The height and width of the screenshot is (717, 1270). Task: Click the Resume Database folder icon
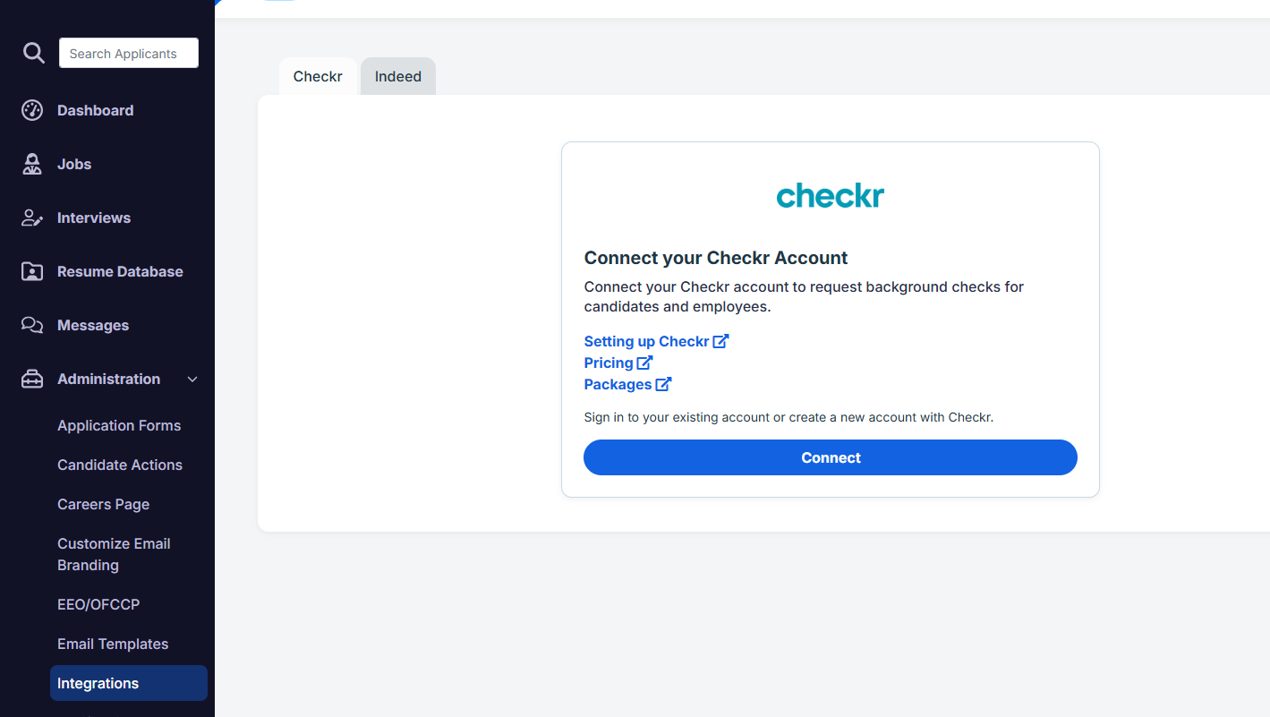(x=32, y=271)
